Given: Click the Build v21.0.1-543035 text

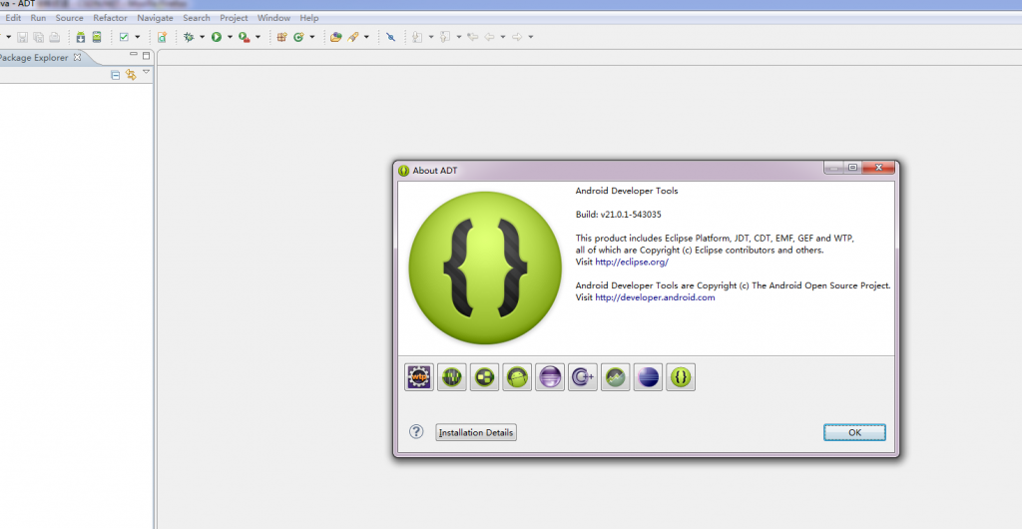Looking at the screenshot, I should tap(619, 215).
